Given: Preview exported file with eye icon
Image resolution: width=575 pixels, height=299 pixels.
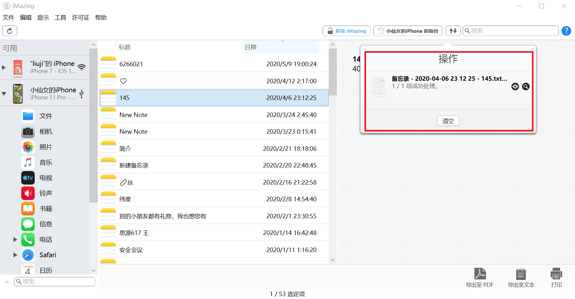Looking at the screenshot, I should tap(515, 86).
